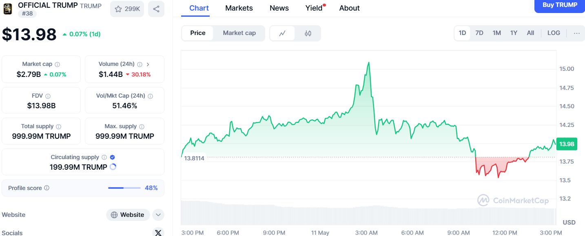Viewport: 585px width, 236px height.
Task: Add TRUMP to watchlist with star
Action: click(118, 9)
